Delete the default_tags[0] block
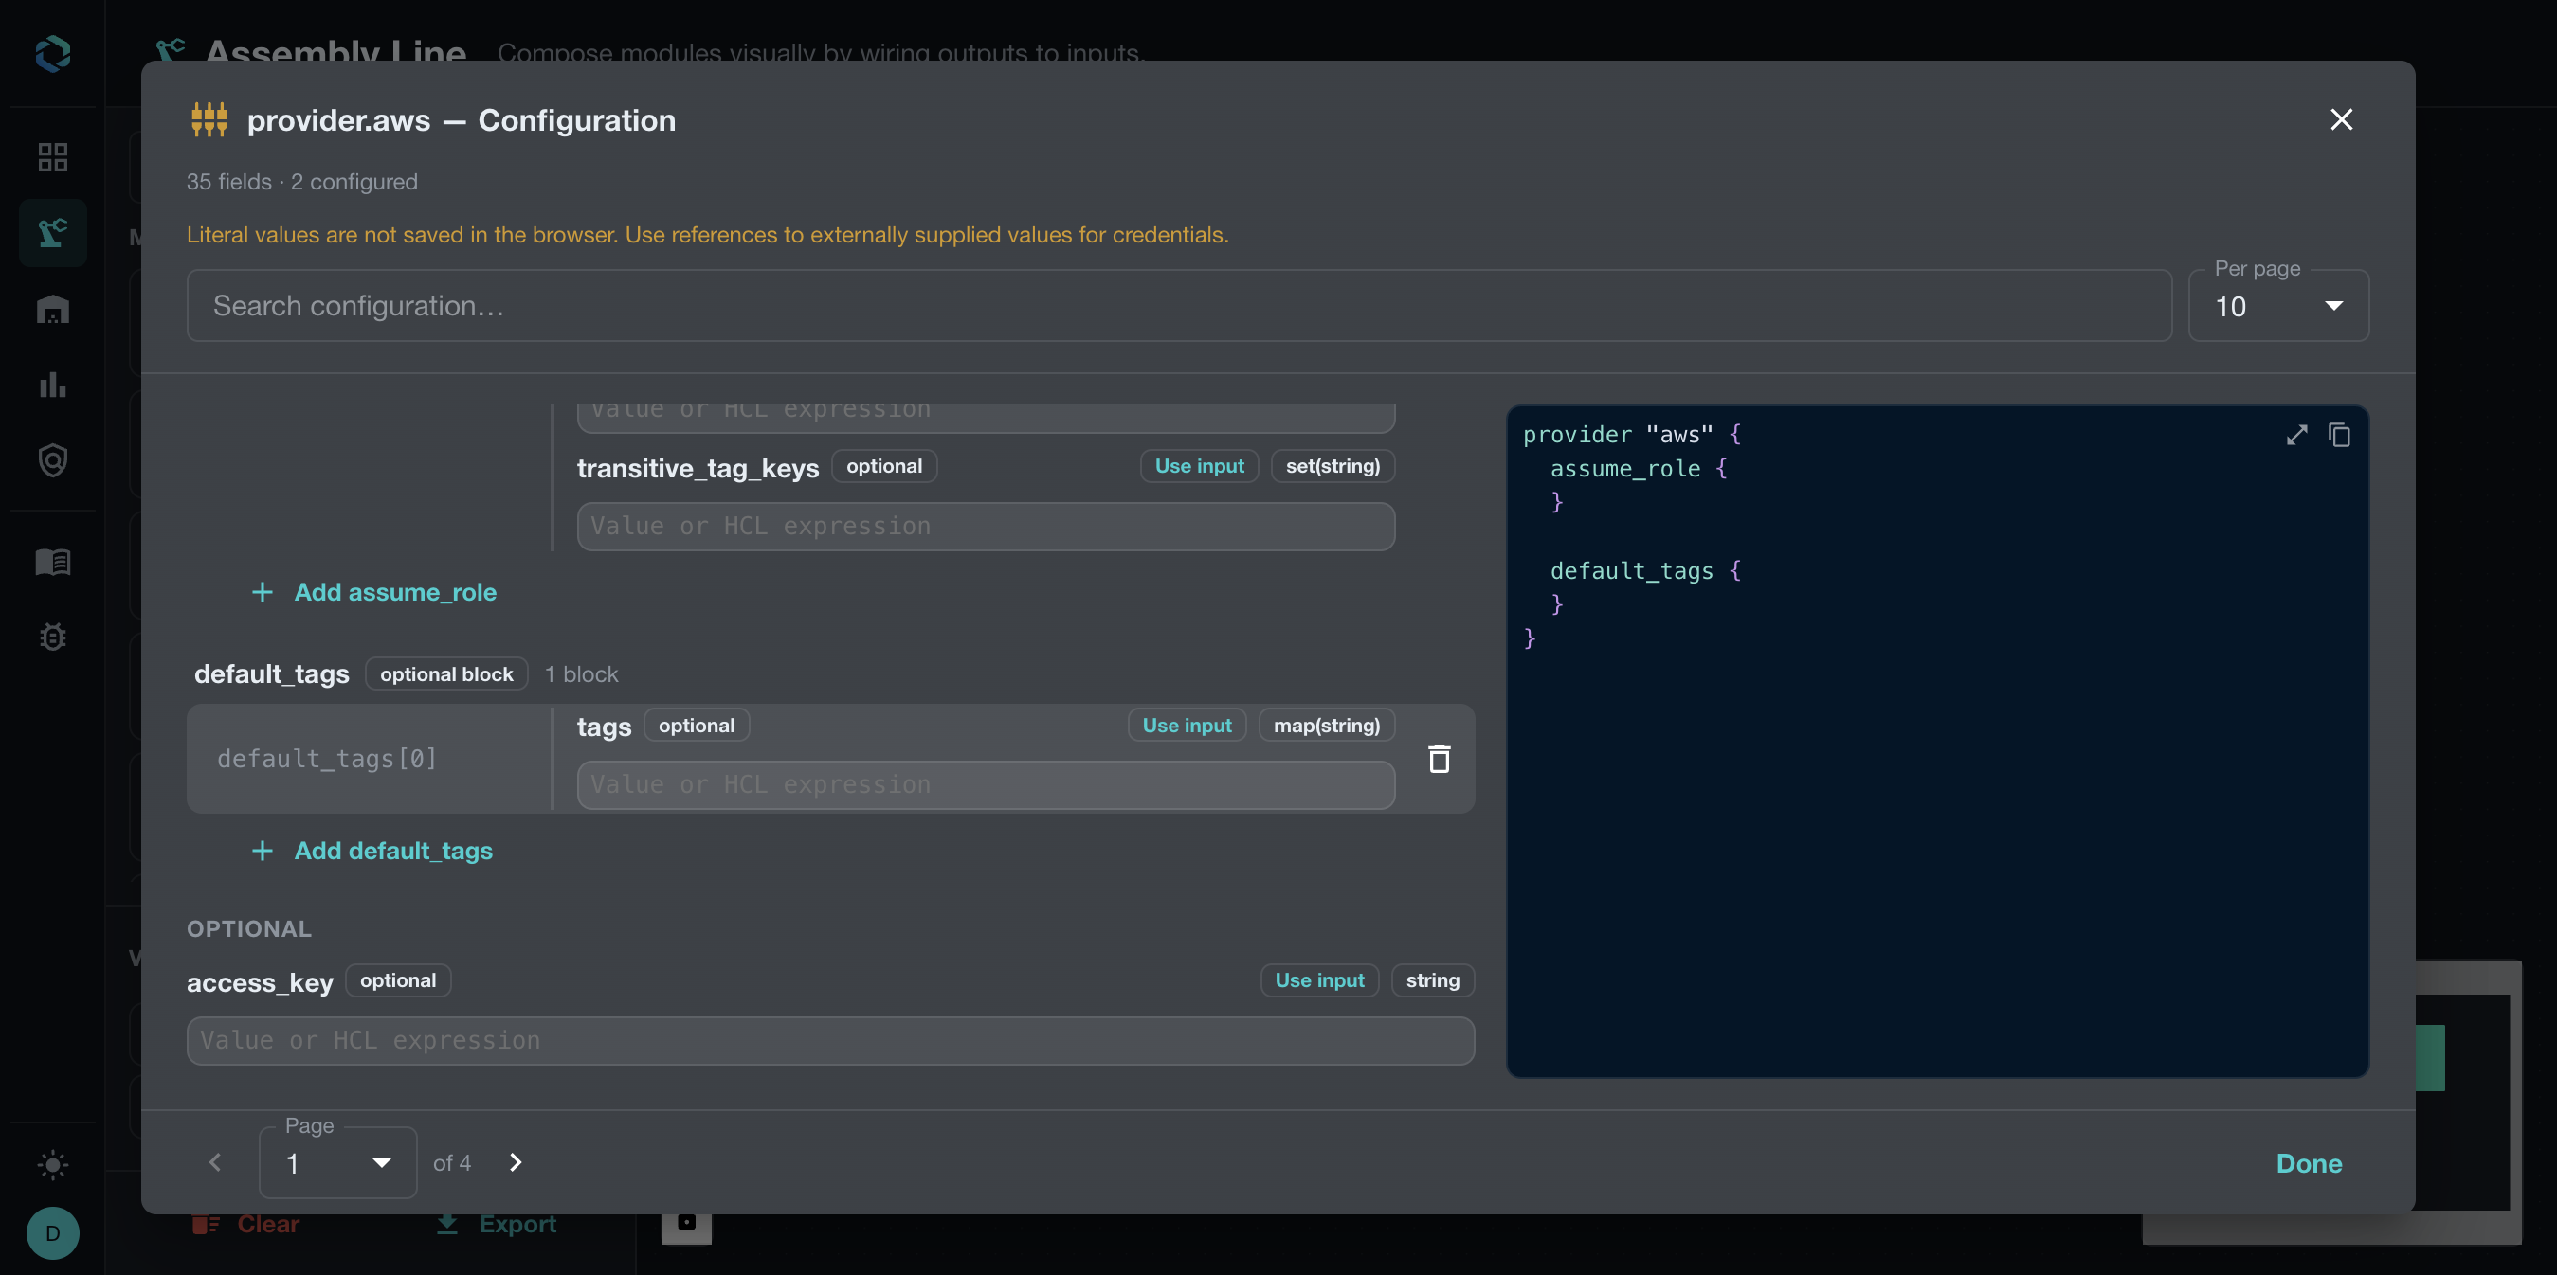The width and height of the screenshot is (2557, 1275). (1440, 759)
